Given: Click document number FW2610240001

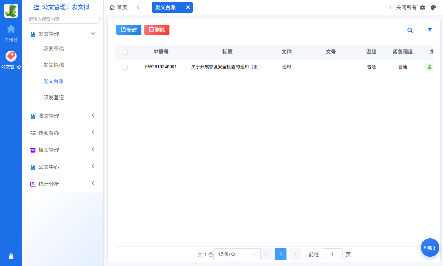Looking at the screenshot, I should tap(161, 67).
